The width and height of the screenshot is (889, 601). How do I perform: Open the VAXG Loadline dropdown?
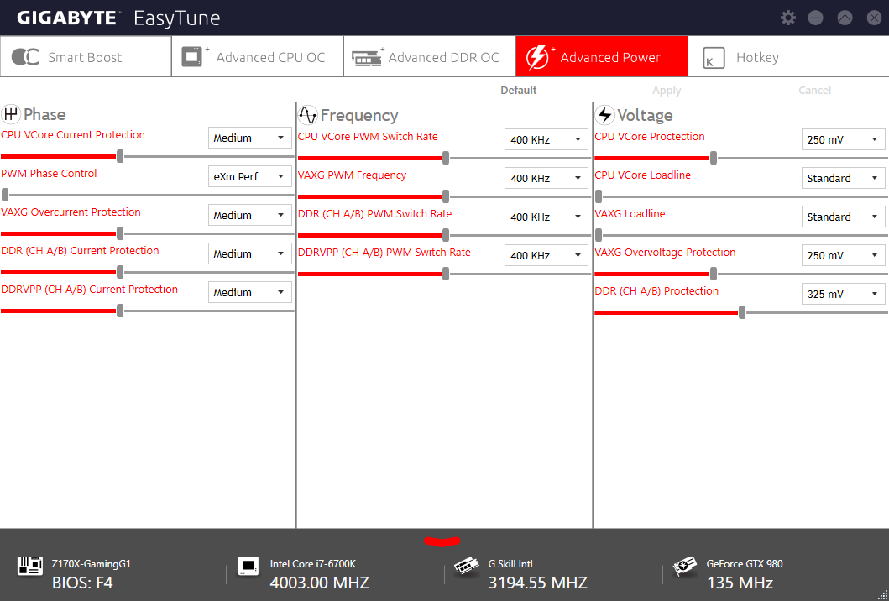843,217
